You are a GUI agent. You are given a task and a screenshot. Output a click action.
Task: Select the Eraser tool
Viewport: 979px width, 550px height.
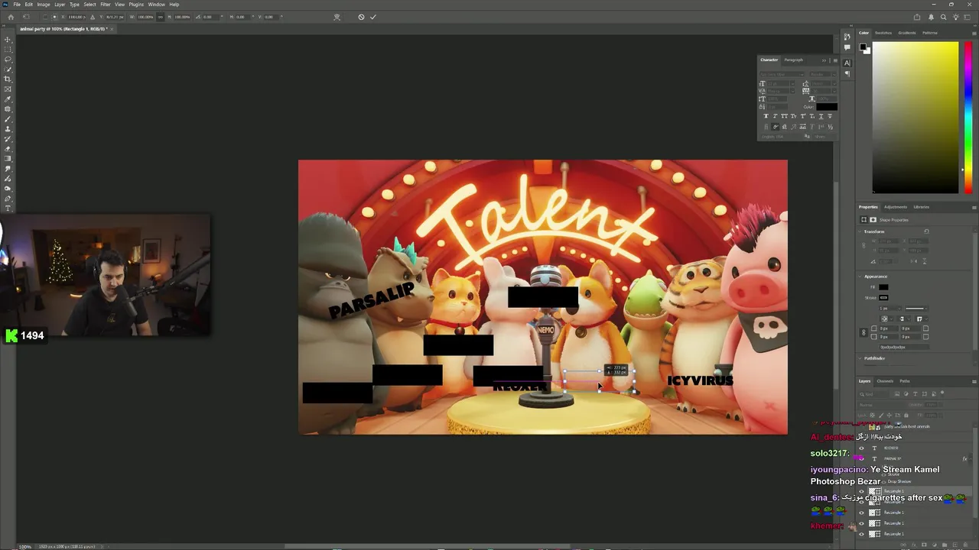pos(8,149)
